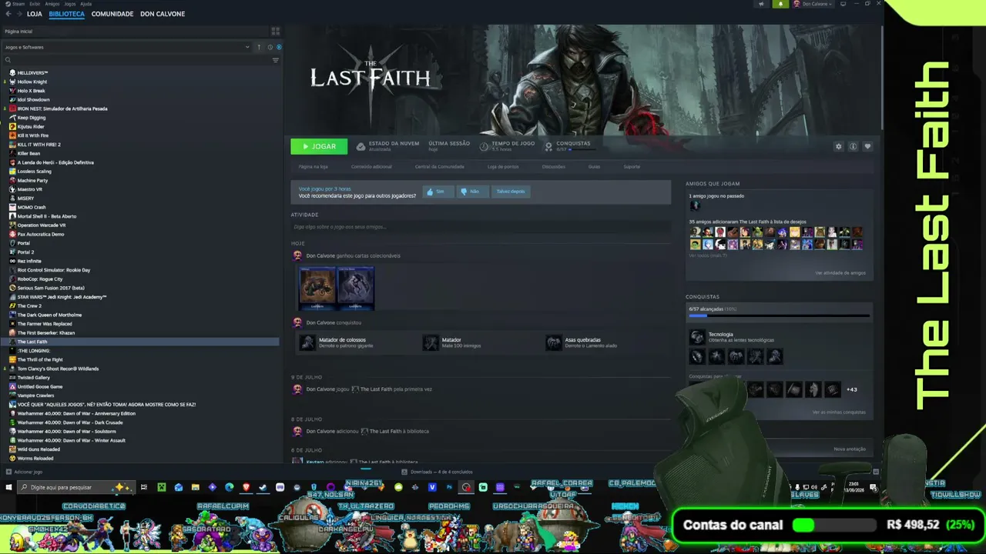
Task: Open Asas quebradas achievement icon
Action: coord(554,342)
